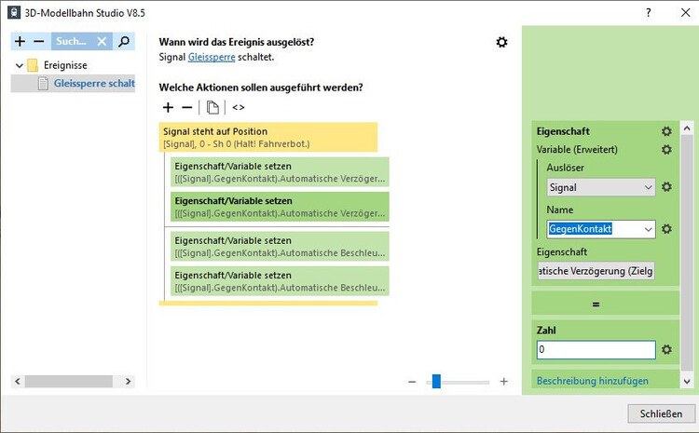Decrease zoom with the minus beside the slider

412,382
